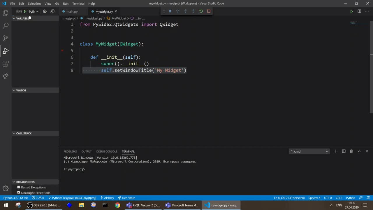Change indentation via Spaces: 4
373x210 pixels.
click(314, 198)
